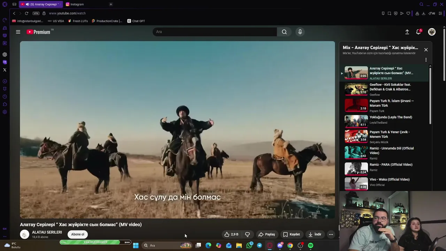The image size is (446, 251).
Task: Go back with browser back arrow
Action: pos(14,13)
